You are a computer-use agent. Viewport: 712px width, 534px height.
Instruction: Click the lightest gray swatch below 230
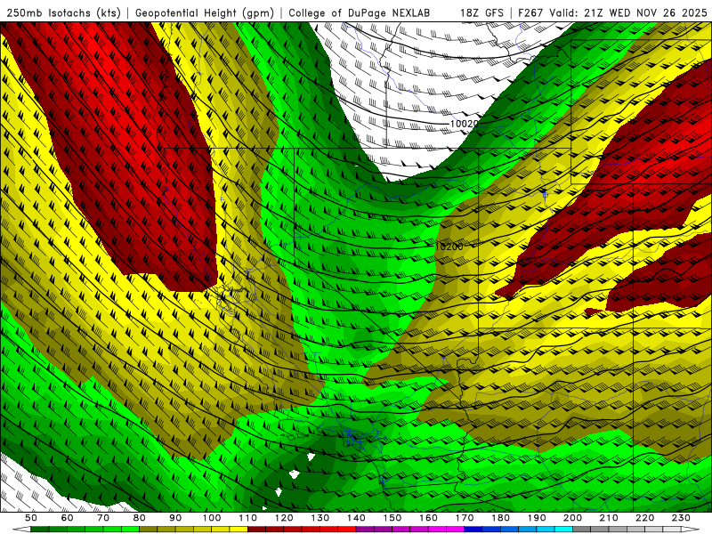672,530
